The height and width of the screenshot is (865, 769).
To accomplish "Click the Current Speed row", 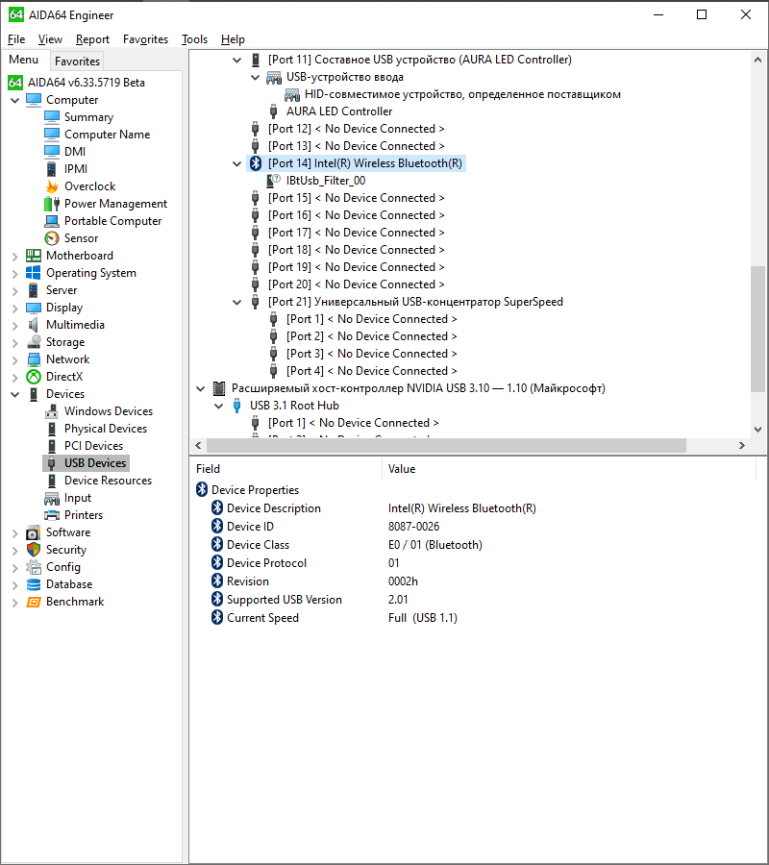I will tap(478, 618).
